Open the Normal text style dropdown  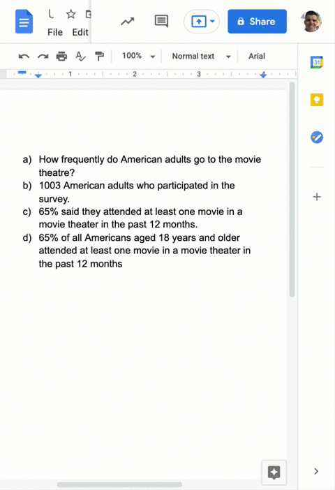[201, 57]
